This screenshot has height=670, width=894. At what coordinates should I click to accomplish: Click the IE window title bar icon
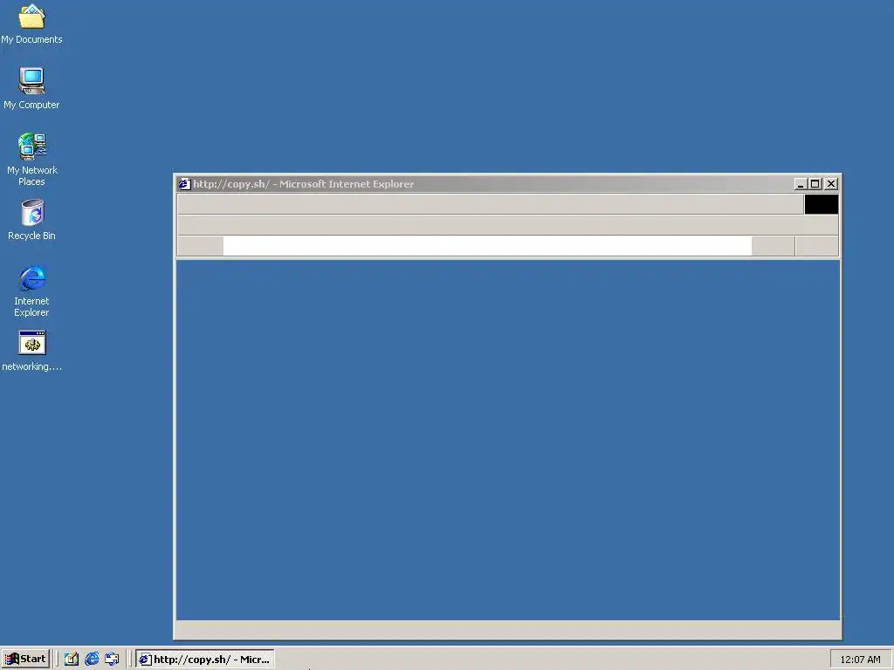coord(184,184)
